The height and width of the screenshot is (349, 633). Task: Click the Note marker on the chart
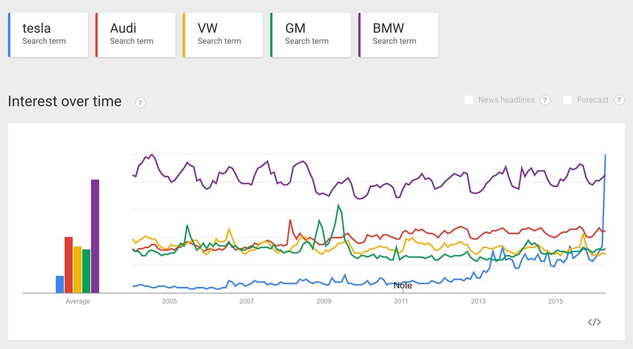403,286
